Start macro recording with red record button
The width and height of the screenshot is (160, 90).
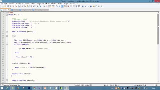(68, 6)
